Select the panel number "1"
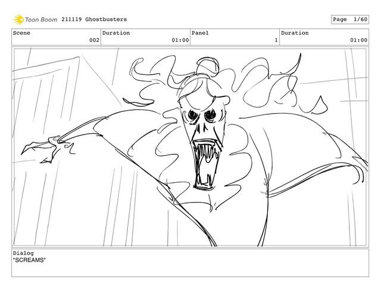This screenshot has width=381, height=294. (x=276, y=40)
